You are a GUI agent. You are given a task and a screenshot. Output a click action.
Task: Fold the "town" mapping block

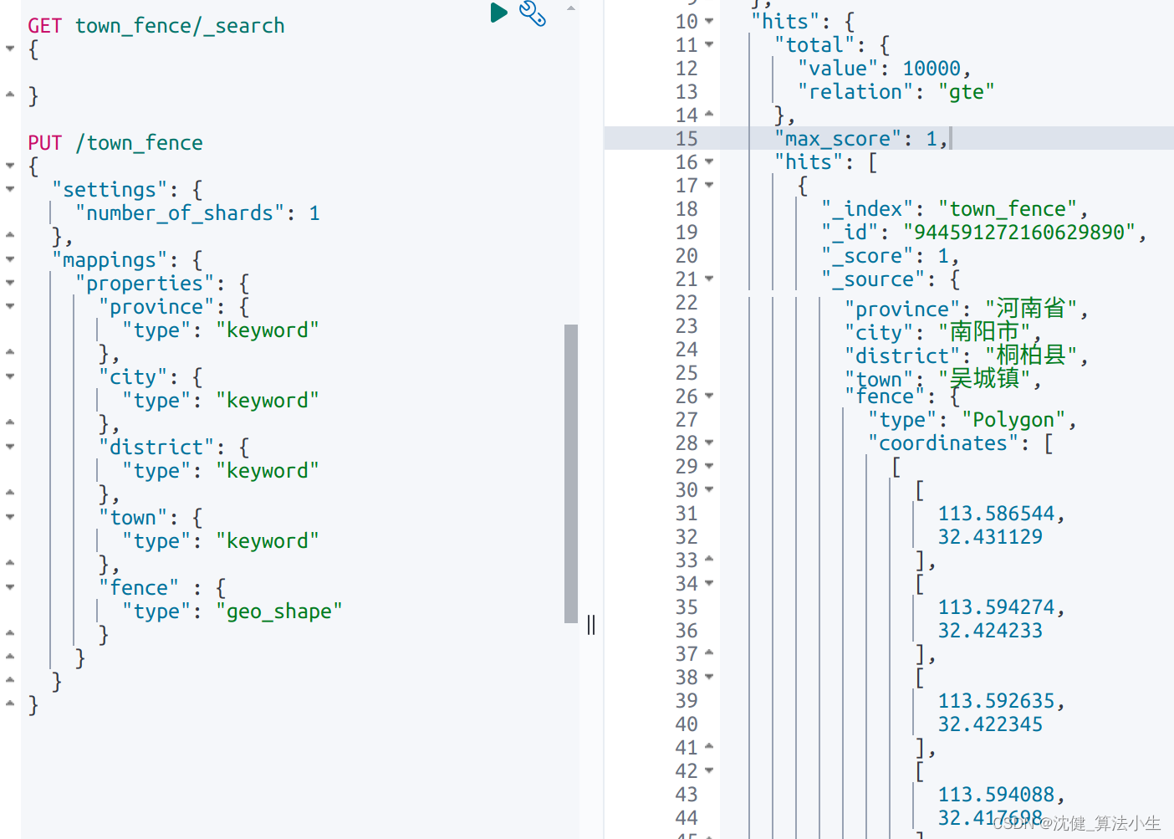(x=10, y=518)
